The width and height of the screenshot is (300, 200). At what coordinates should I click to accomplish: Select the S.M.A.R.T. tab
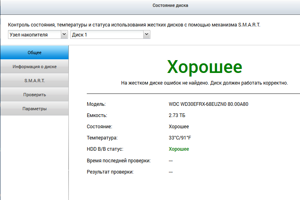[x=34, y=81]
